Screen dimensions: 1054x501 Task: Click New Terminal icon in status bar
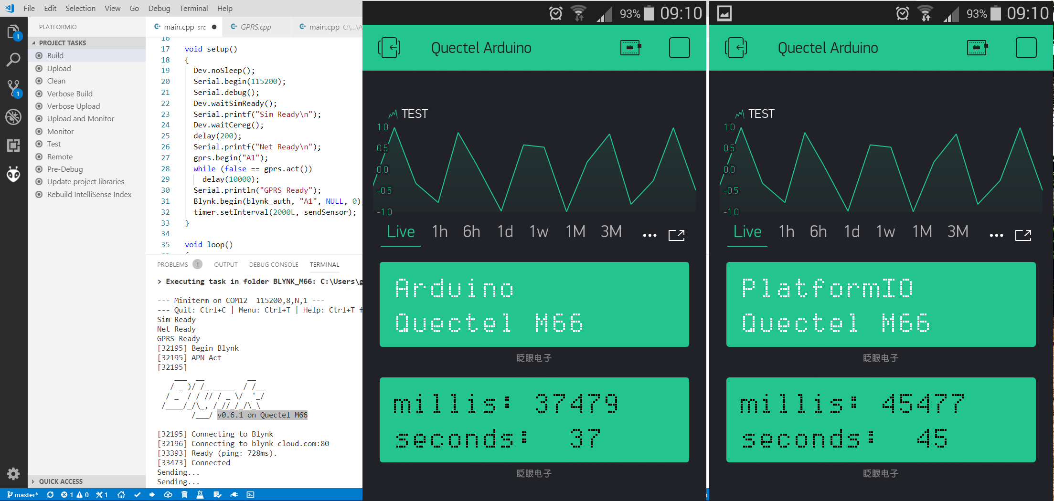(x=250, y=495)
